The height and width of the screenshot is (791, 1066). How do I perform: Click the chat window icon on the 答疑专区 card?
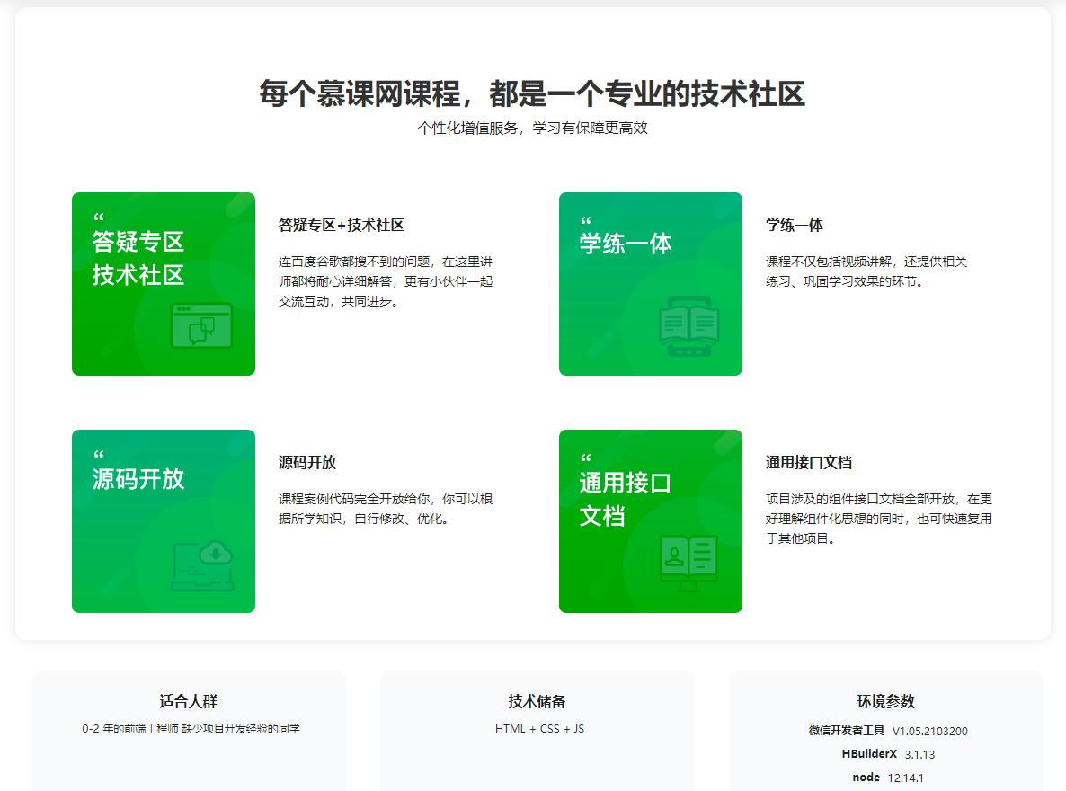point(201,325)
